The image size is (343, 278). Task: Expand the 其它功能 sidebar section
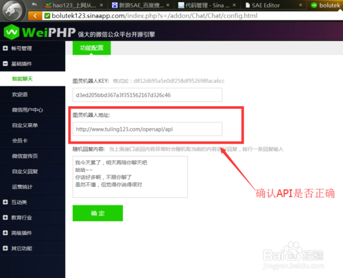[32, 249]
